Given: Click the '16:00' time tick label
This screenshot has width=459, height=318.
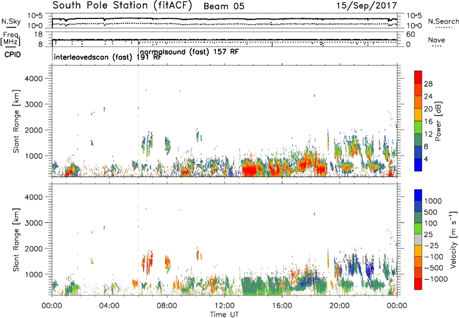Looking at the screenshot, I should (x=282, y=306).
